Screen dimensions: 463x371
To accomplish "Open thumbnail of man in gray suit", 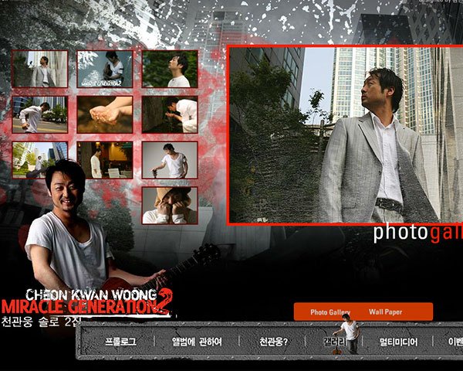I will [x=39, y=70].
